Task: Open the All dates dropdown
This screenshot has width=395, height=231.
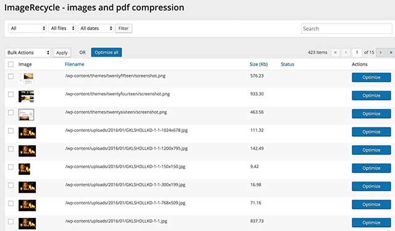Action: click(x=96, y=28)
